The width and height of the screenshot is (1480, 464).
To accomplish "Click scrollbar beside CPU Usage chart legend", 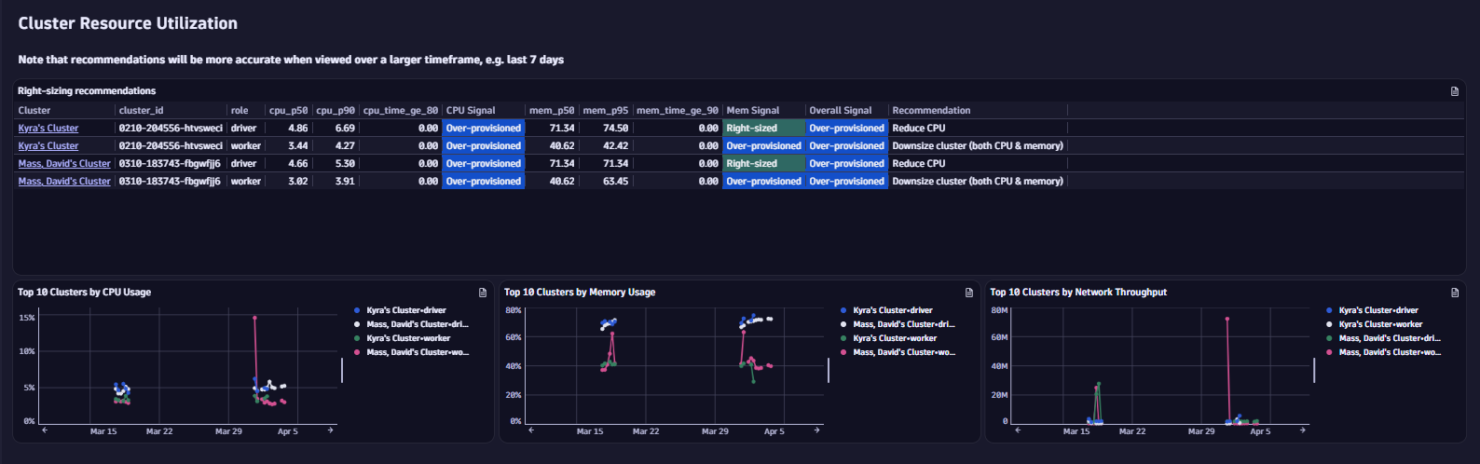I will [x=342, y=370].
